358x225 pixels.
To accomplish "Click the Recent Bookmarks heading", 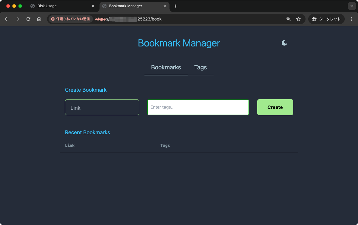I will tap(87, 132).
